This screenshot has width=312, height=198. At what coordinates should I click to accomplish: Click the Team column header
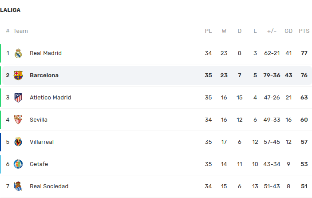(20, 31)
